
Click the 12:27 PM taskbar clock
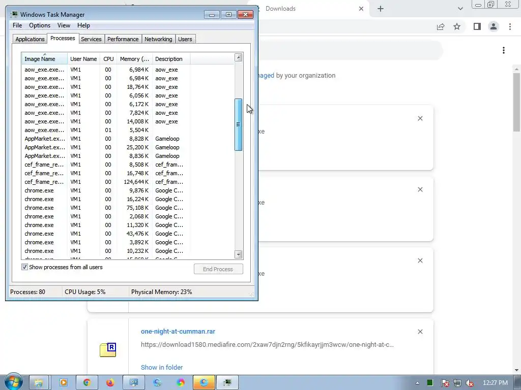(495, 383)
